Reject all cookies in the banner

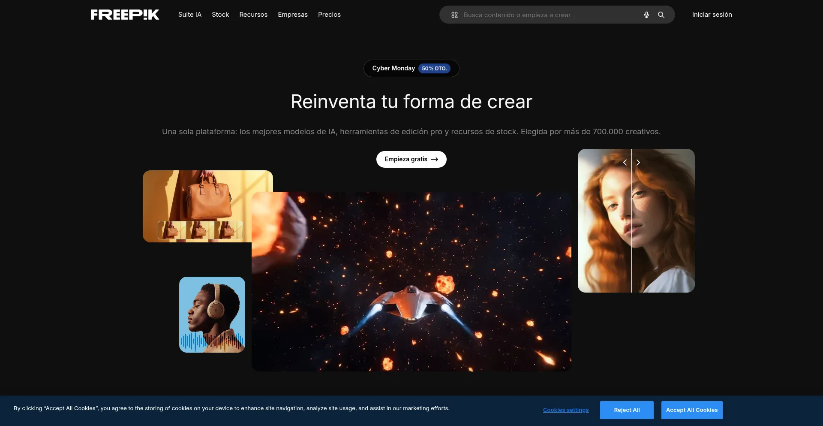(x=626, y=410)
